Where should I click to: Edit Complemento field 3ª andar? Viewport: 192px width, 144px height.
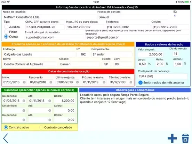[x=112, y=54]
